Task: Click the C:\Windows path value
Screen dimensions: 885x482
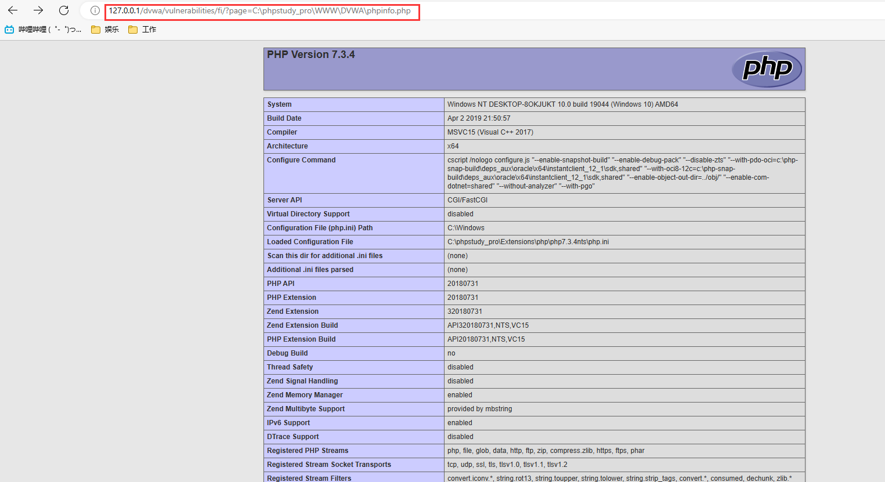Action: pos(466,228)
